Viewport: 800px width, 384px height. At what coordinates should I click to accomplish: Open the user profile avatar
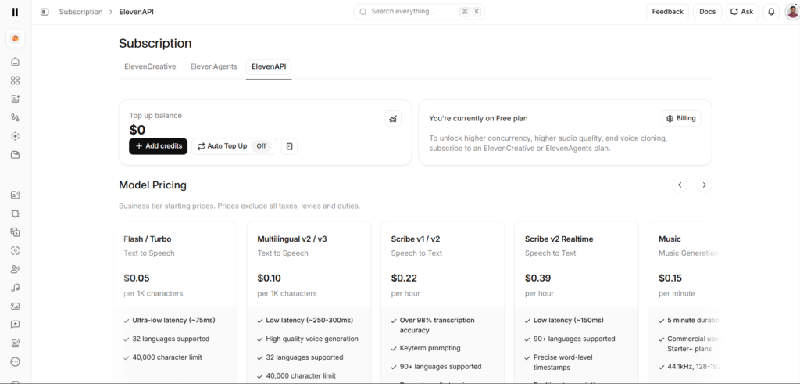pyautogui.click(x=792, y=12)
